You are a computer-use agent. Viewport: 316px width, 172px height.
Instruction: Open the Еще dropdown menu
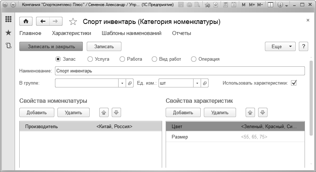(x=280, y=46)
